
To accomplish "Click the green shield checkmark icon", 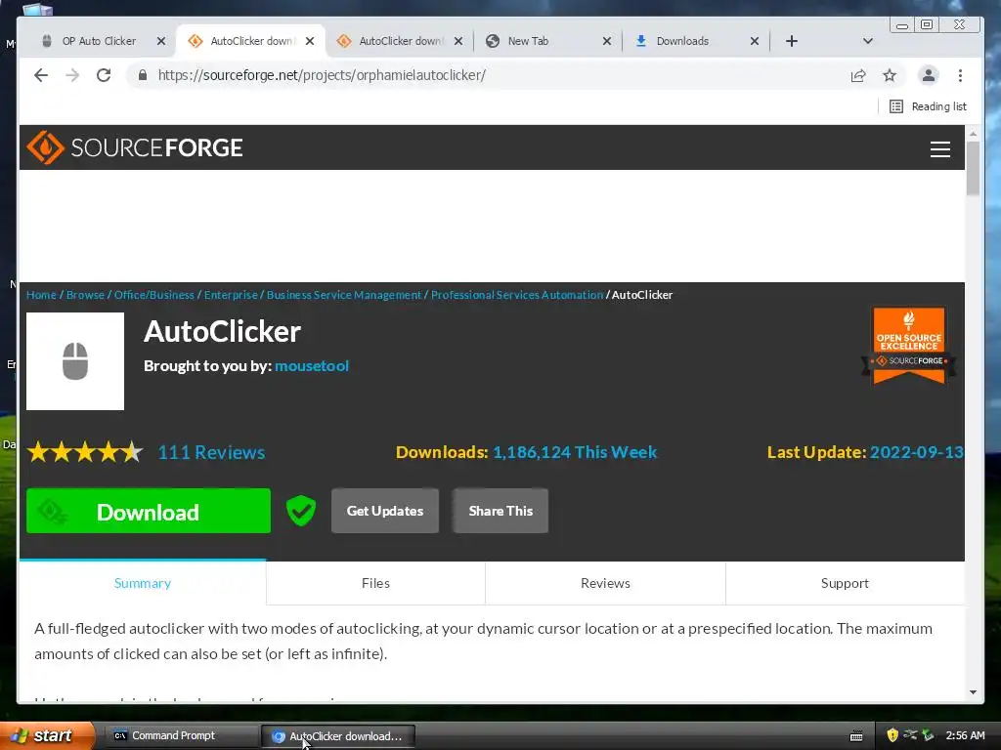I will point(301,511).
